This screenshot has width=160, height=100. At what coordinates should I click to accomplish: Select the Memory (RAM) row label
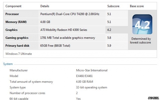(16, 22)
